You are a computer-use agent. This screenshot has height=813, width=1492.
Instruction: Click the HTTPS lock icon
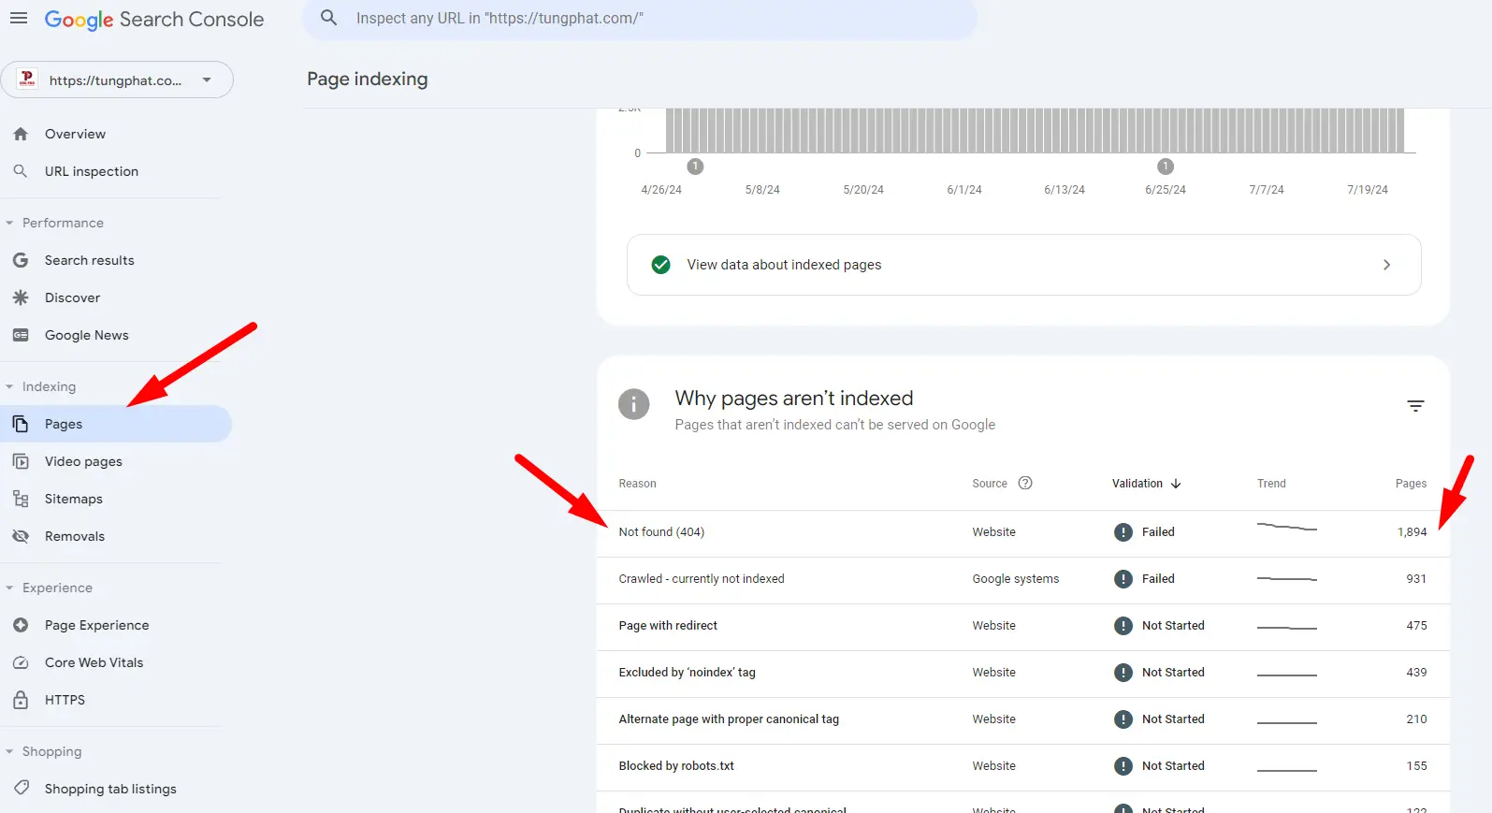(21, 700)
